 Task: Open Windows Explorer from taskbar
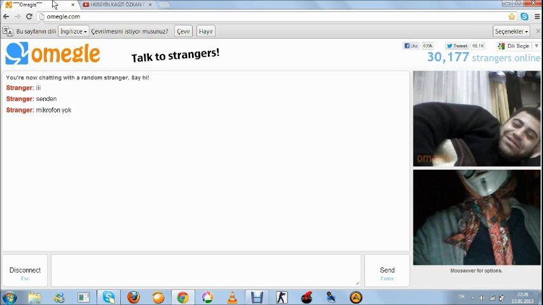point(34,297)
